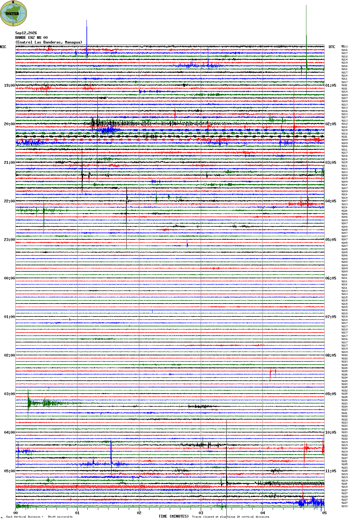Viewport: 349px width, 521px height.
Task: Click the Traces clipped footnote text
Action: pos(230,517)
